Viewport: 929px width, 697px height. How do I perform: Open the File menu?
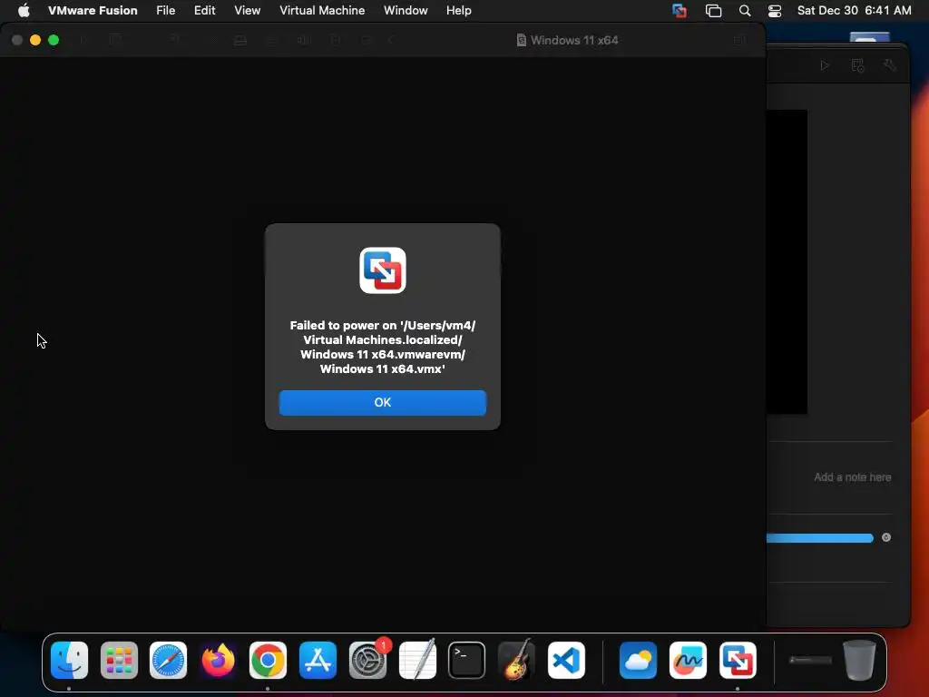click(x=165, y=10)
